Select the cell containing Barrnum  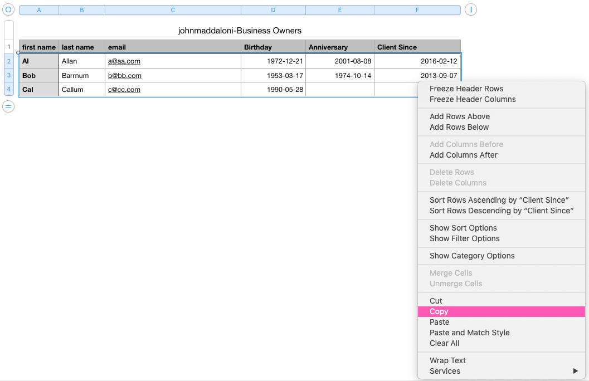pos(82,75)
